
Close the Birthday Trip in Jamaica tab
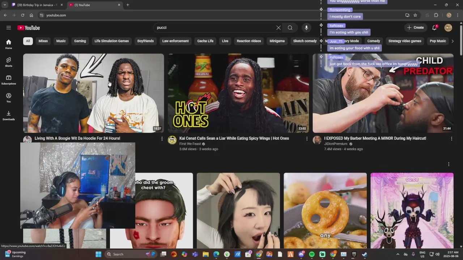62,5
